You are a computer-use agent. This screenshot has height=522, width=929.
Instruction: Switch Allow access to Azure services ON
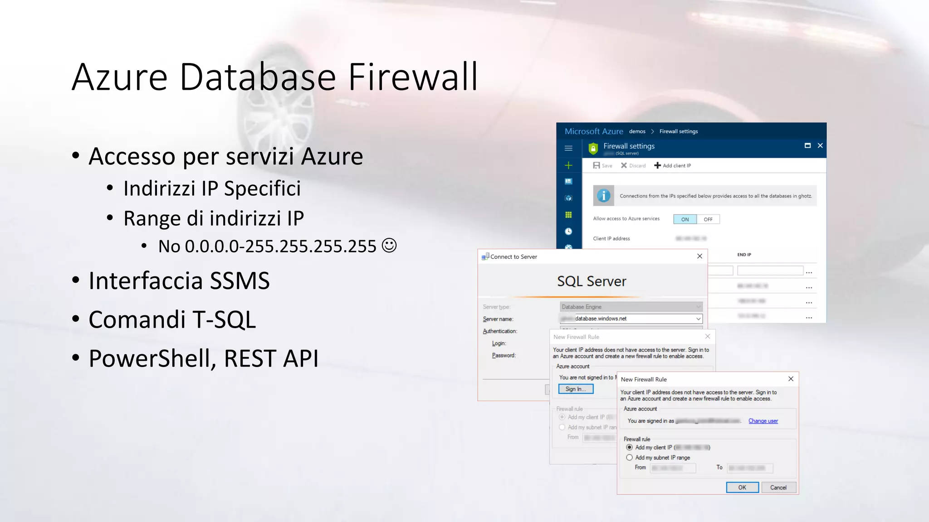(685, 219)
